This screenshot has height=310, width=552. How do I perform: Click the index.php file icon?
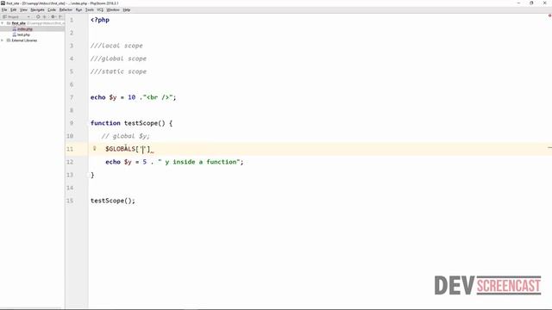[x=14, y=29]
